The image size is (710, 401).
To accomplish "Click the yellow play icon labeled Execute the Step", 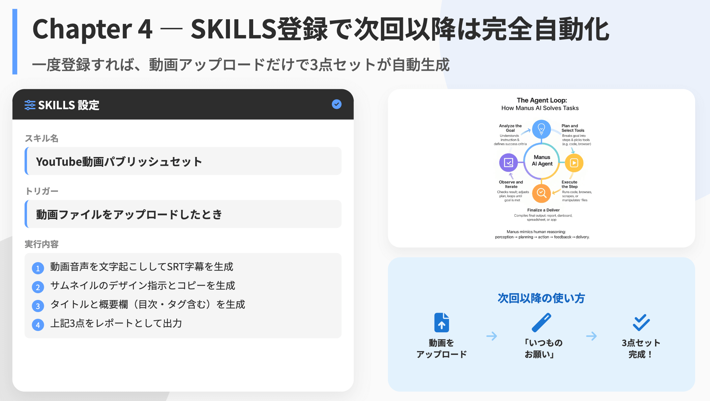I will (x=574, y=163).
